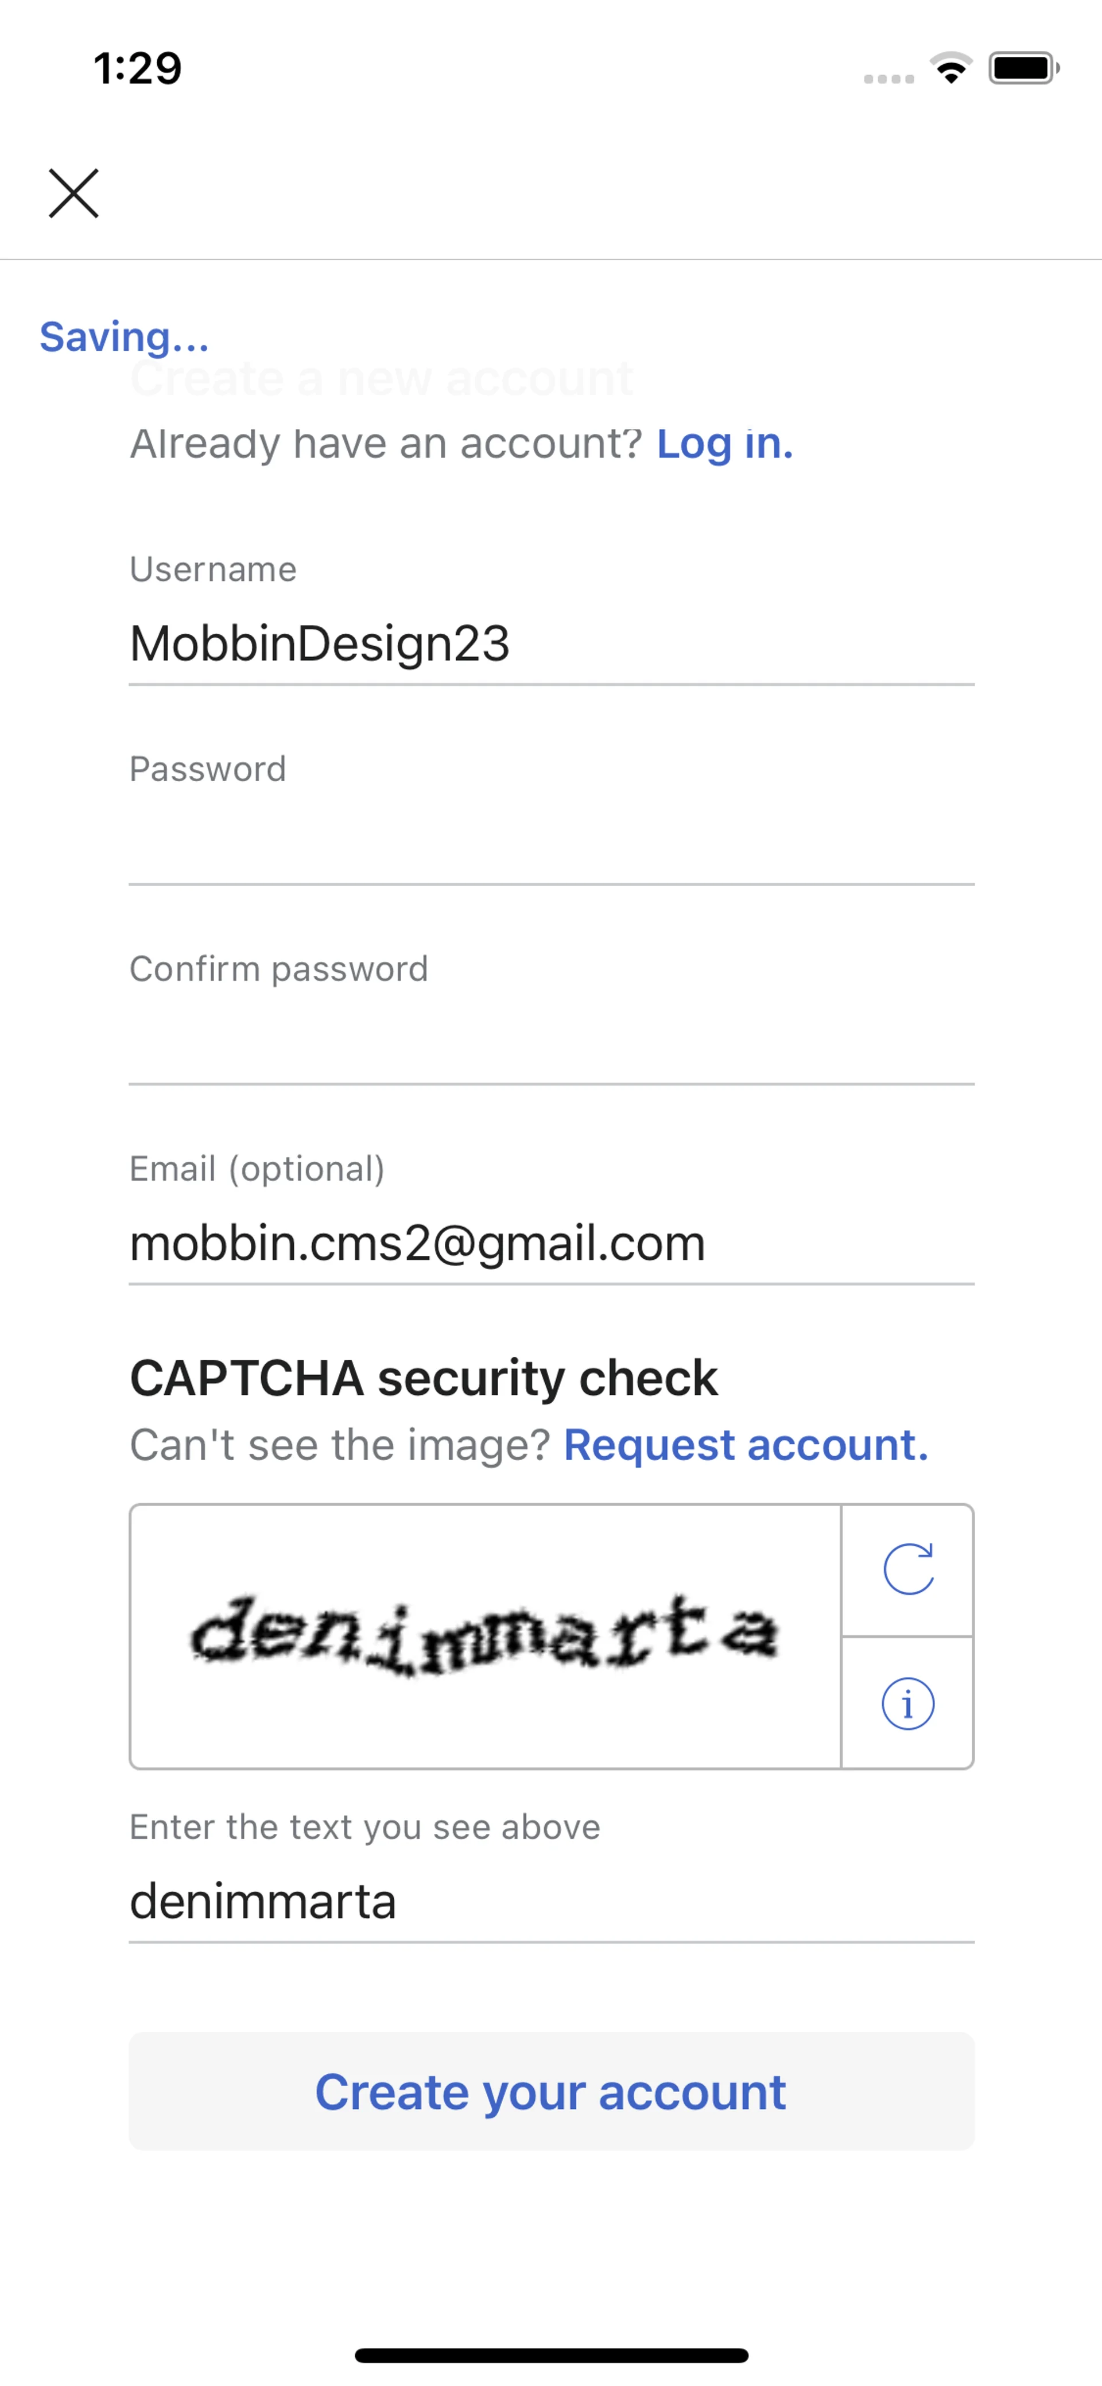Focus the Username field with MobbinDesign23
The height and width of the screenshot is (2386, 1102).
pos(551,644)
